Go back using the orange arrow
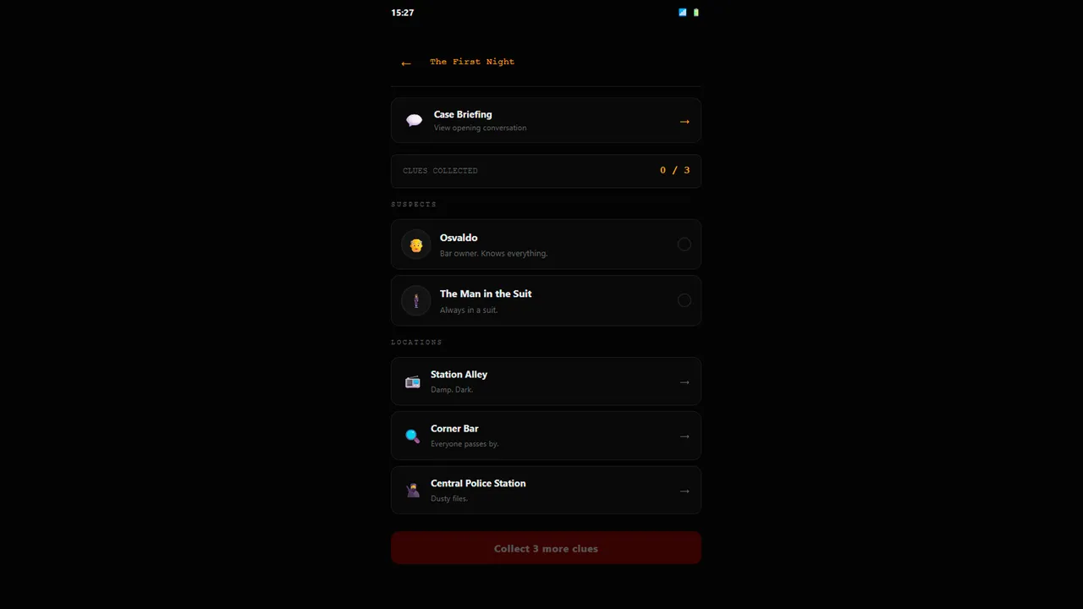This screenshot has width=1083, height=609. (x=406, y=63)
